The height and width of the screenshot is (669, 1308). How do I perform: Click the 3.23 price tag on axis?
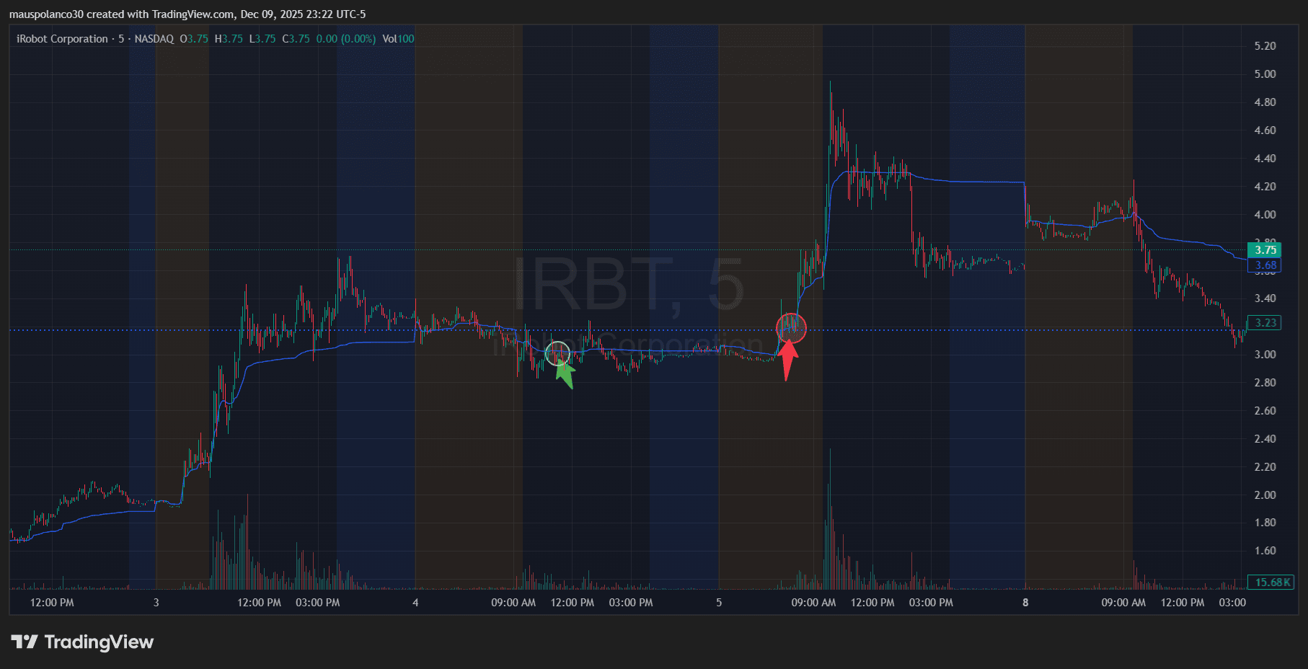[1265, 323]
